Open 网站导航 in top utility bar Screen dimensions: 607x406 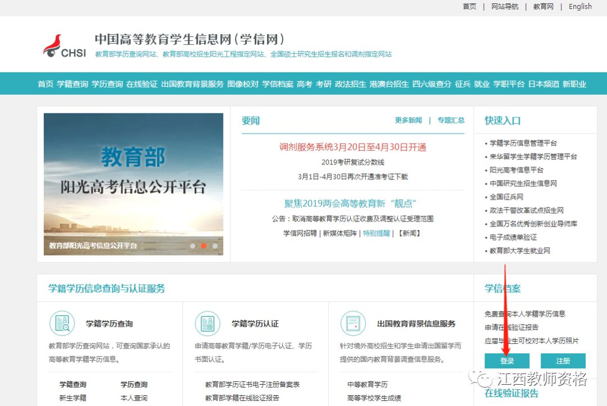pyautogui.click(x=505, y=7)
